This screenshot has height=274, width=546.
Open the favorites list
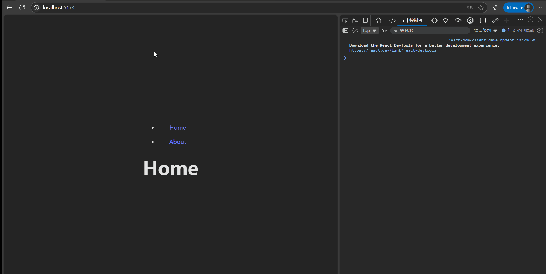pos(496,8)
